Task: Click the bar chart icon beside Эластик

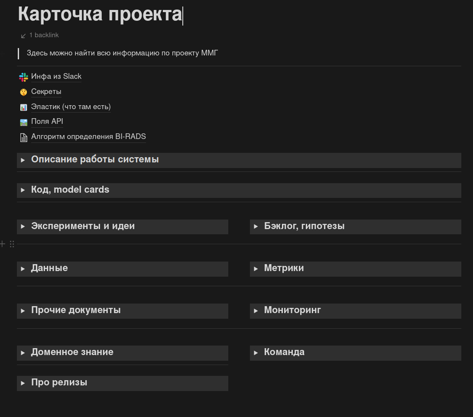Action: (23, 107)
